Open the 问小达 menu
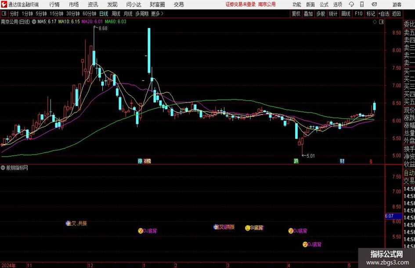The height and width of the screenshot is (268, 415). coord(134,4)
